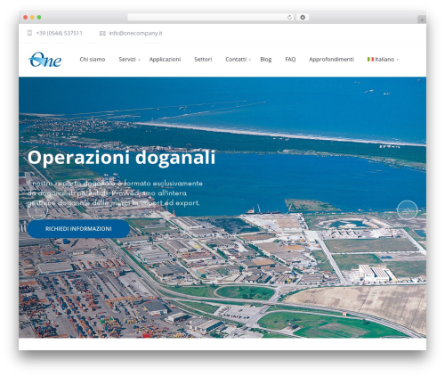Click the green maximize window dot
445x377 pixels.
(x=39, y=17)
